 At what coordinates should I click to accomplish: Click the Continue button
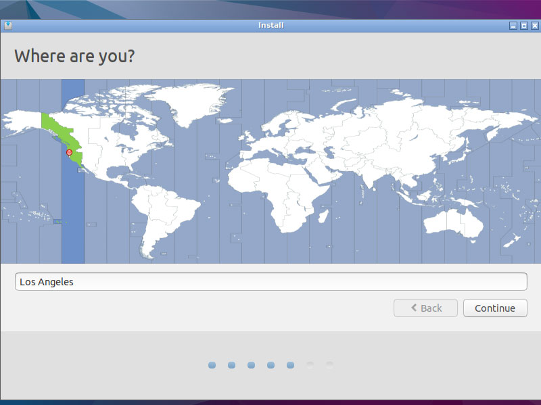pos(495,308)
